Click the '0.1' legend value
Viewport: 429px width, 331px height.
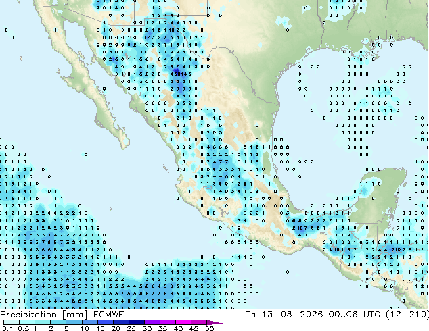coord(7,328)
